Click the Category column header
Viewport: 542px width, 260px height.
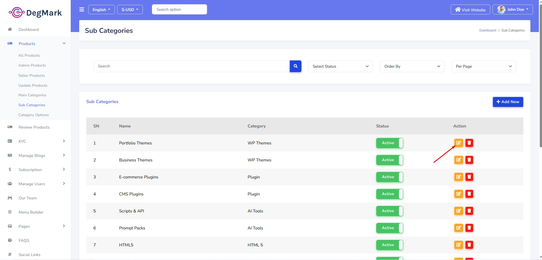(257, 126)
